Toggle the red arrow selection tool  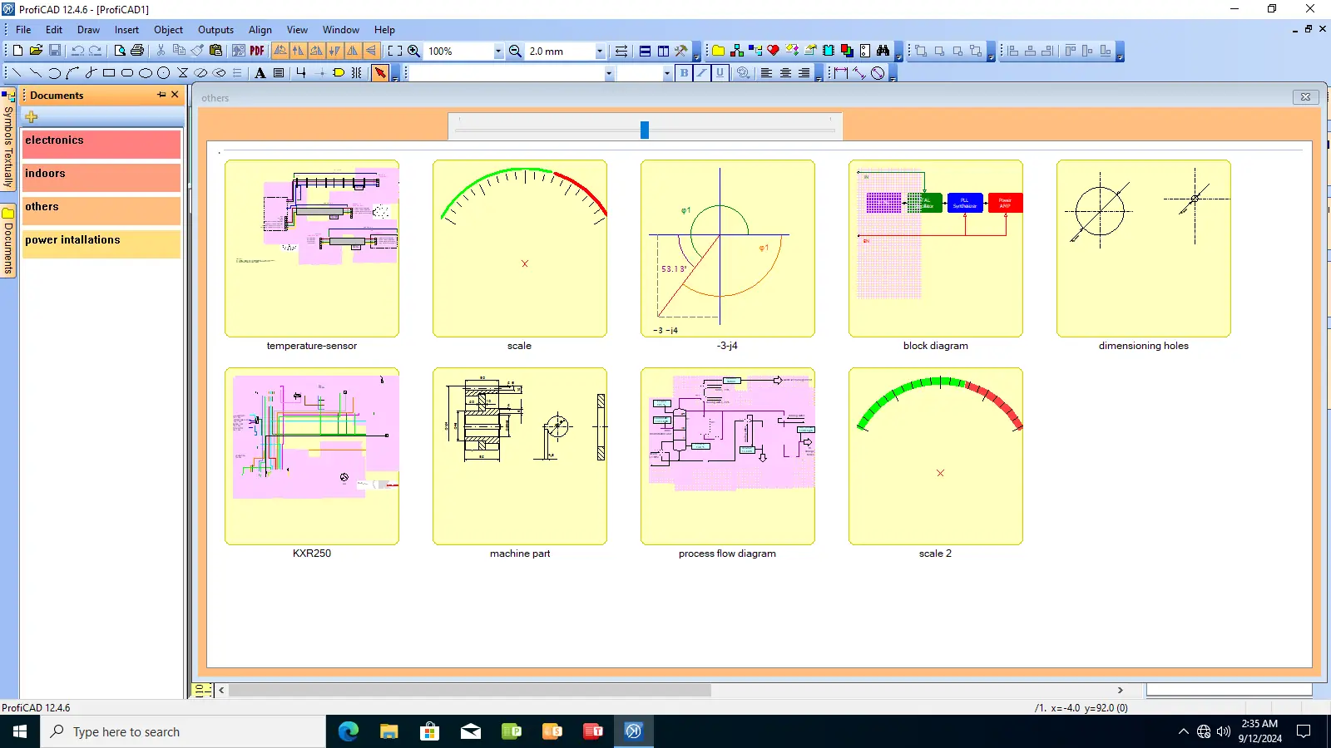coord(380,73)
